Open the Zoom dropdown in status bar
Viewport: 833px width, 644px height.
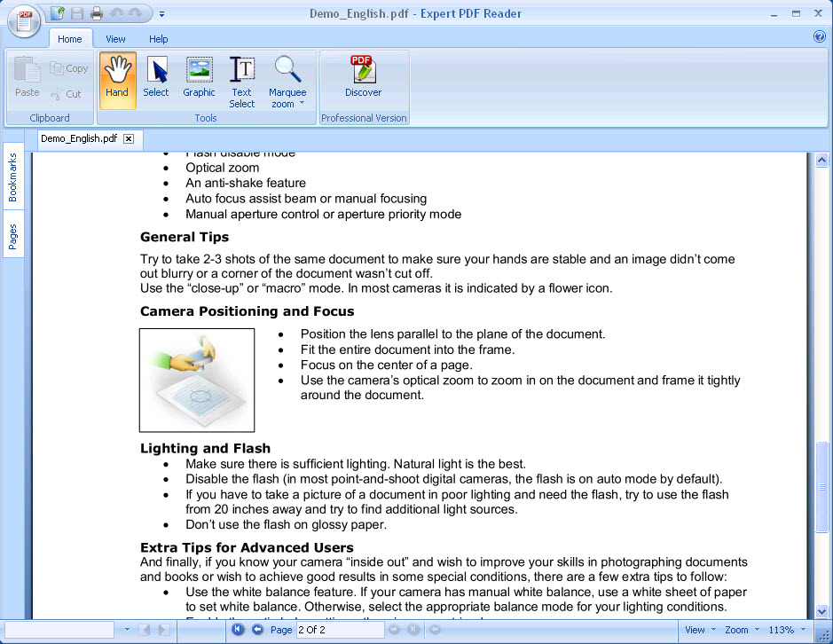click(x=743, y=630)
